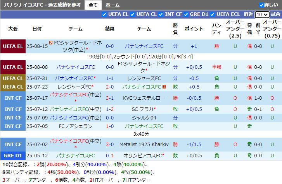Click the 3x40分 match note
The height and width of the screenshot is (184, 282).
tap(141, 134)
